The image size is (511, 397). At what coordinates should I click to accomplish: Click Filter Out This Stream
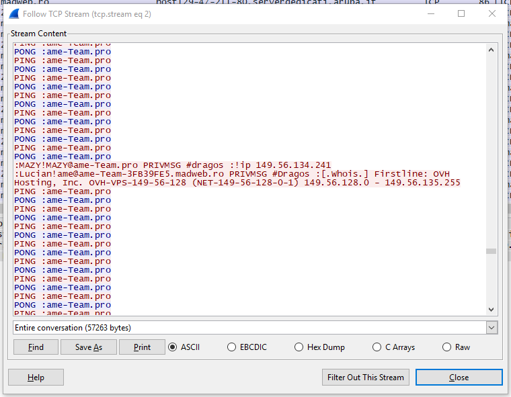coord(366,377)
